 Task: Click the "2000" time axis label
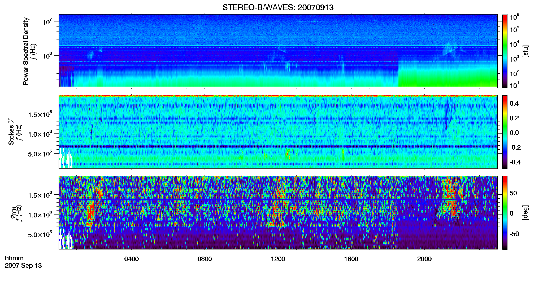coord(424,259)
